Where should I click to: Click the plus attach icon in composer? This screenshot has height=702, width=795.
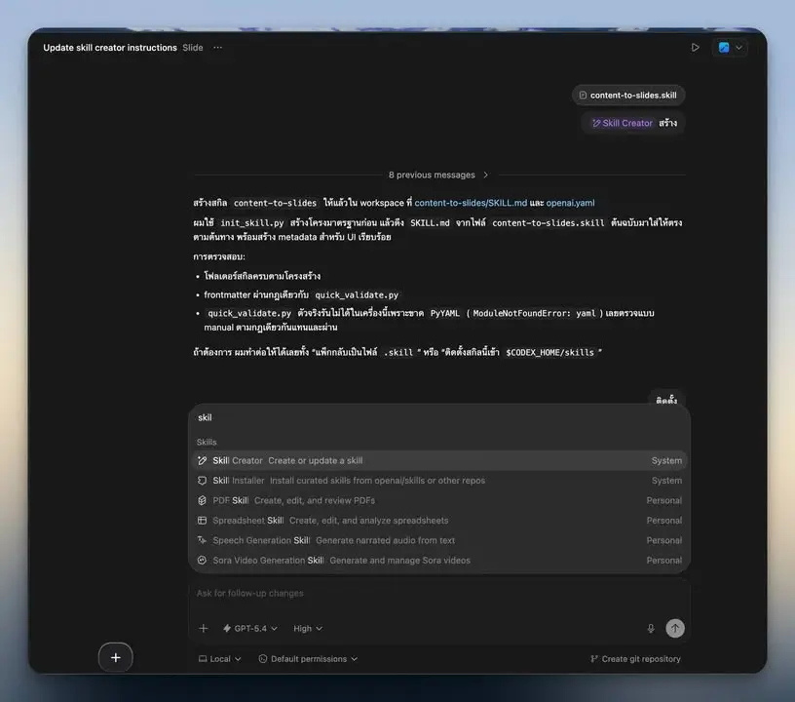(204, 629)
